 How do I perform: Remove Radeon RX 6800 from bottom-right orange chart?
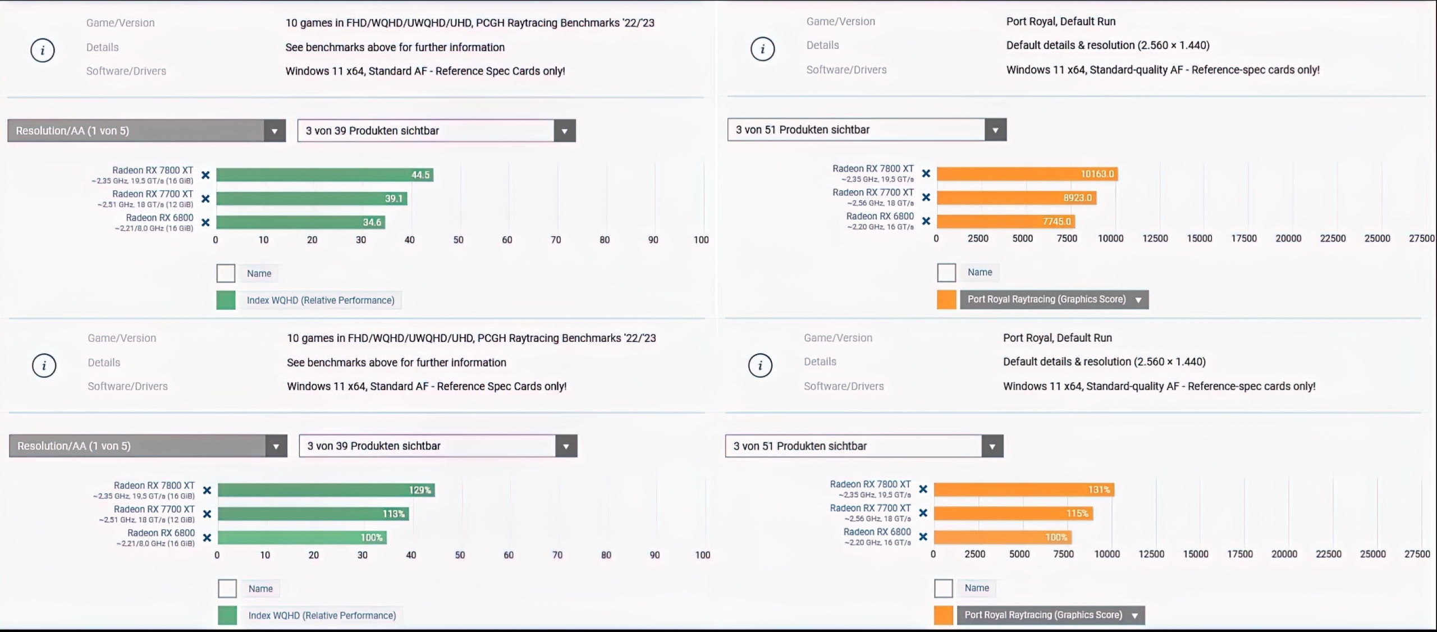[x=923, y=537]
